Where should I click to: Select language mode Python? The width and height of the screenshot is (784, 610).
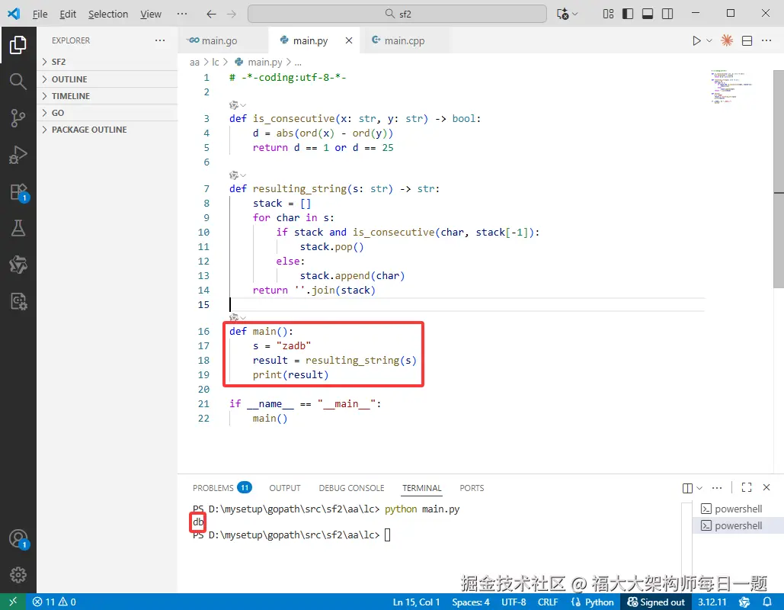pyautogui.click(x=599, y=602)
